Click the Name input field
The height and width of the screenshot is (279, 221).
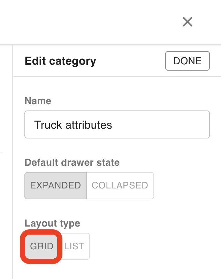coord(117,124)
